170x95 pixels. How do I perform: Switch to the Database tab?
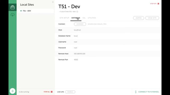pos(76,18)
